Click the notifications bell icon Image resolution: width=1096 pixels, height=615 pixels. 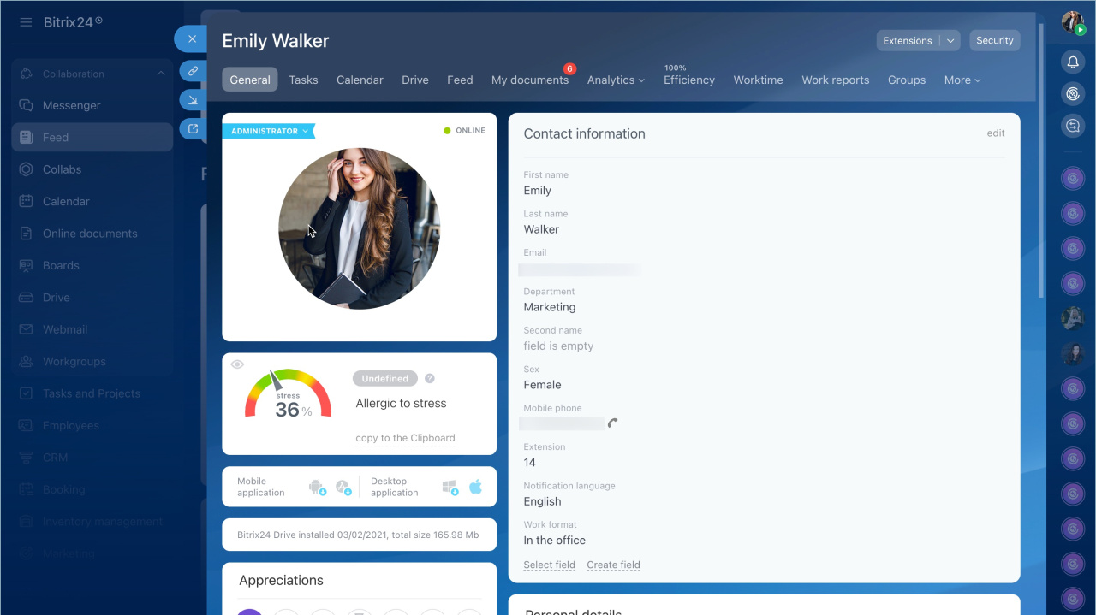point(1073,62)
